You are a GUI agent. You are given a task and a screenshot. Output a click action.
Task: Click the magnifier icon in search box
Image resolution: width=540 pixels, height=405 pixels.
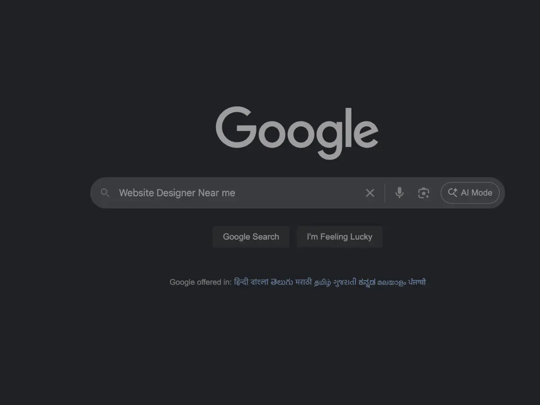pos(105,193)
